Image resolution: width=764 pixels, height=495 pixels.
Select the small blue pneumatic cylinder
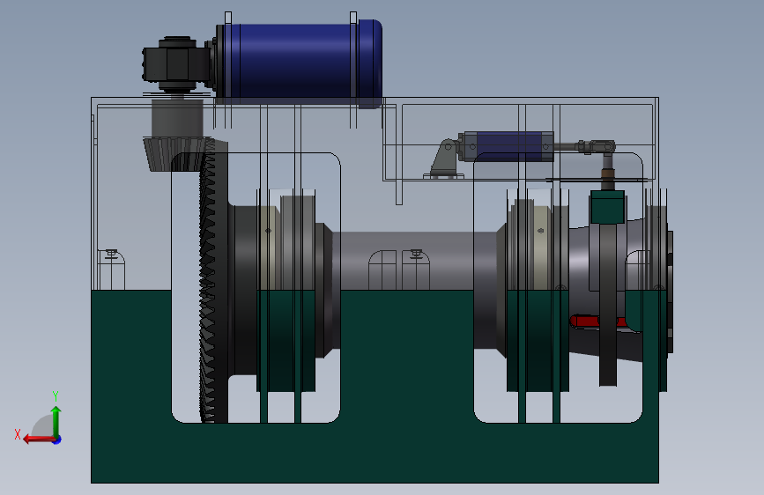point(508,145)
